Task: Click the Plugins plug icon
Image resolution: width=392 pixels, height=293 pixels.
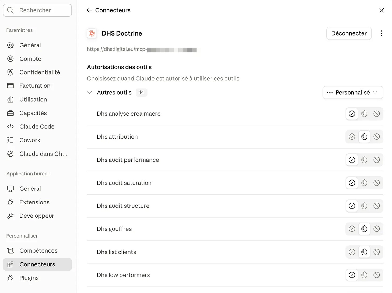Action: click(10, 278)
